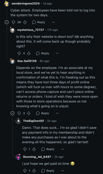Downvote wonderingone2024's comment with 26 votes
103x174 pixels.
(x=25, y=22)
